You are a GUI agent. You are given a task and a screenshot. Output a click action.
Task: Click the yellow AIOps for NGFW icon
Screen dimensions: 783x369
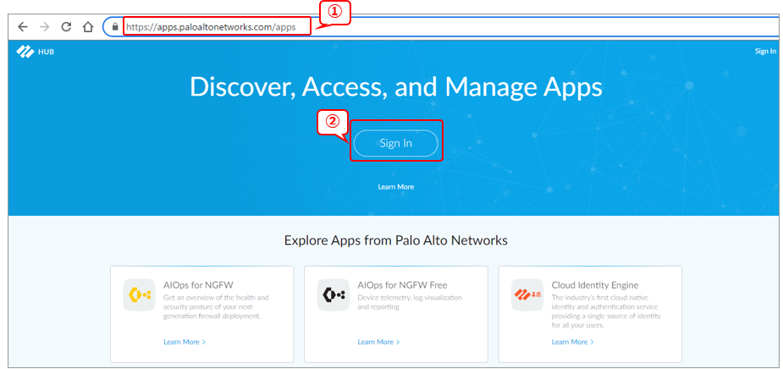pyautogui.click(x=139, y=295)
